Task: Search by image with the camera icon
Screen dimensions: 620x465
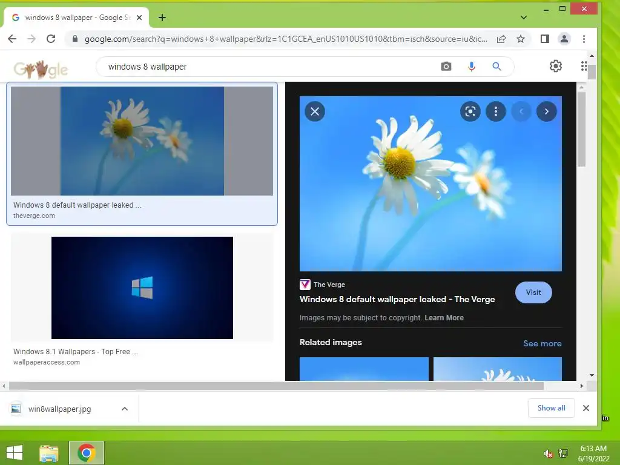Action: point(446,67)
